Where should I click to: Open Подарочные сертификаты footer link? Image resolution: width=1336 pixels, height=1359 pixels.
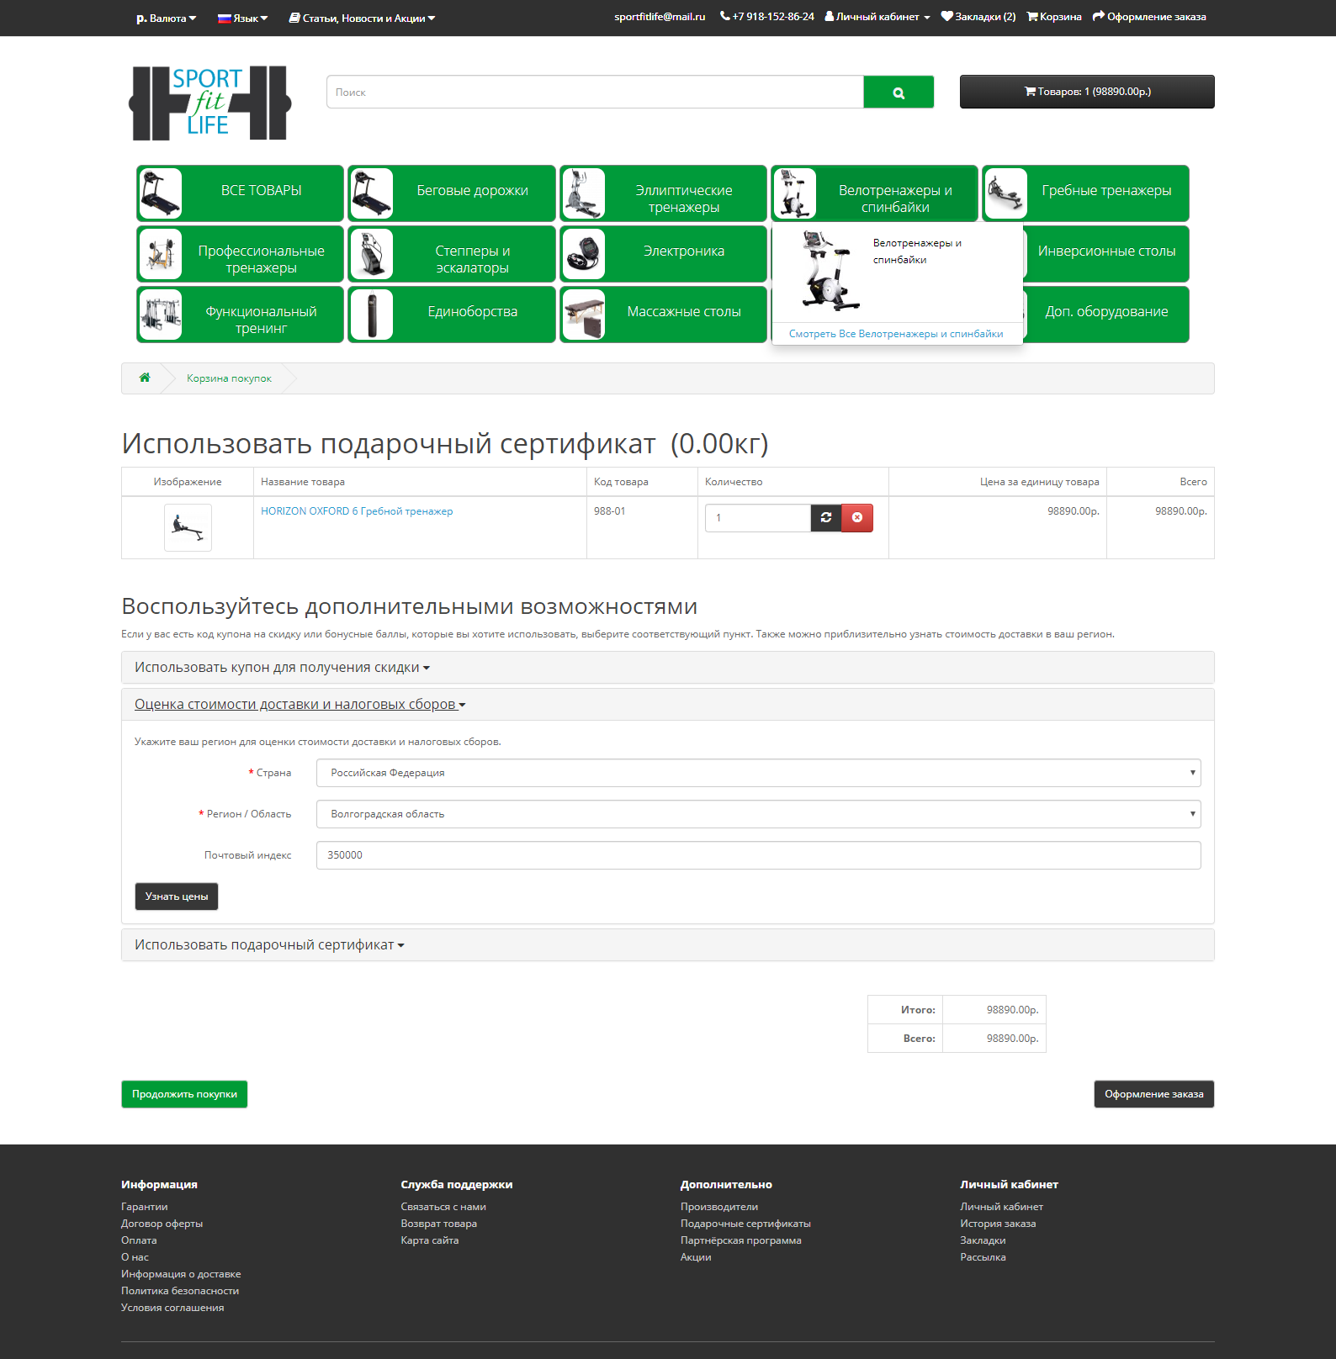[x=745, y=1224]
